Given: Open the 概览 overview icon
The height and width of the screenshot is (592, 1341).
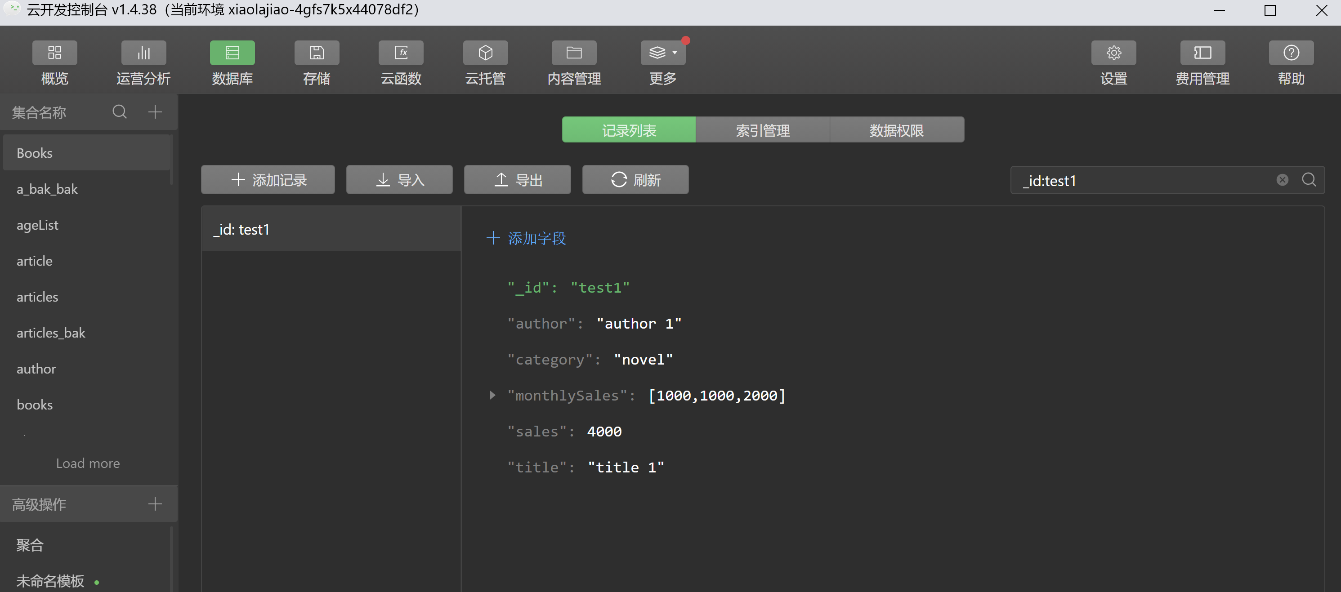Looking at the screenshot, I should [54, 53].
